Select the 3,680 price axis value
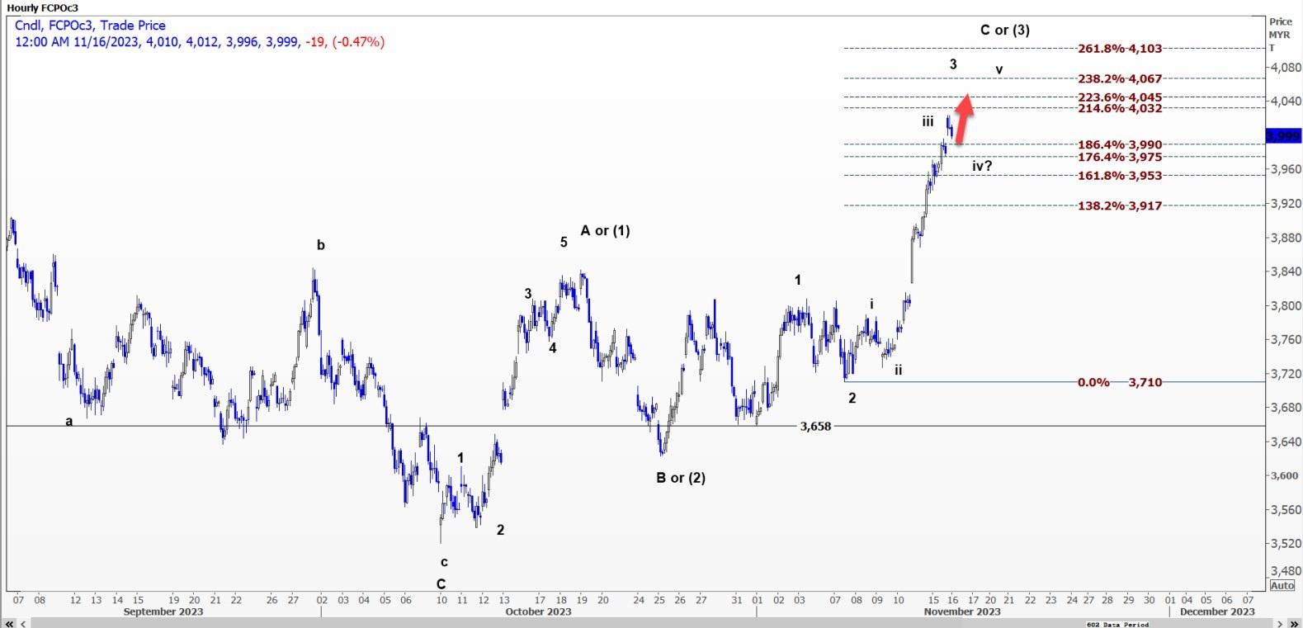This screenshot has width=1303, height=628. pyautogui.click(x=1286, y=408)
